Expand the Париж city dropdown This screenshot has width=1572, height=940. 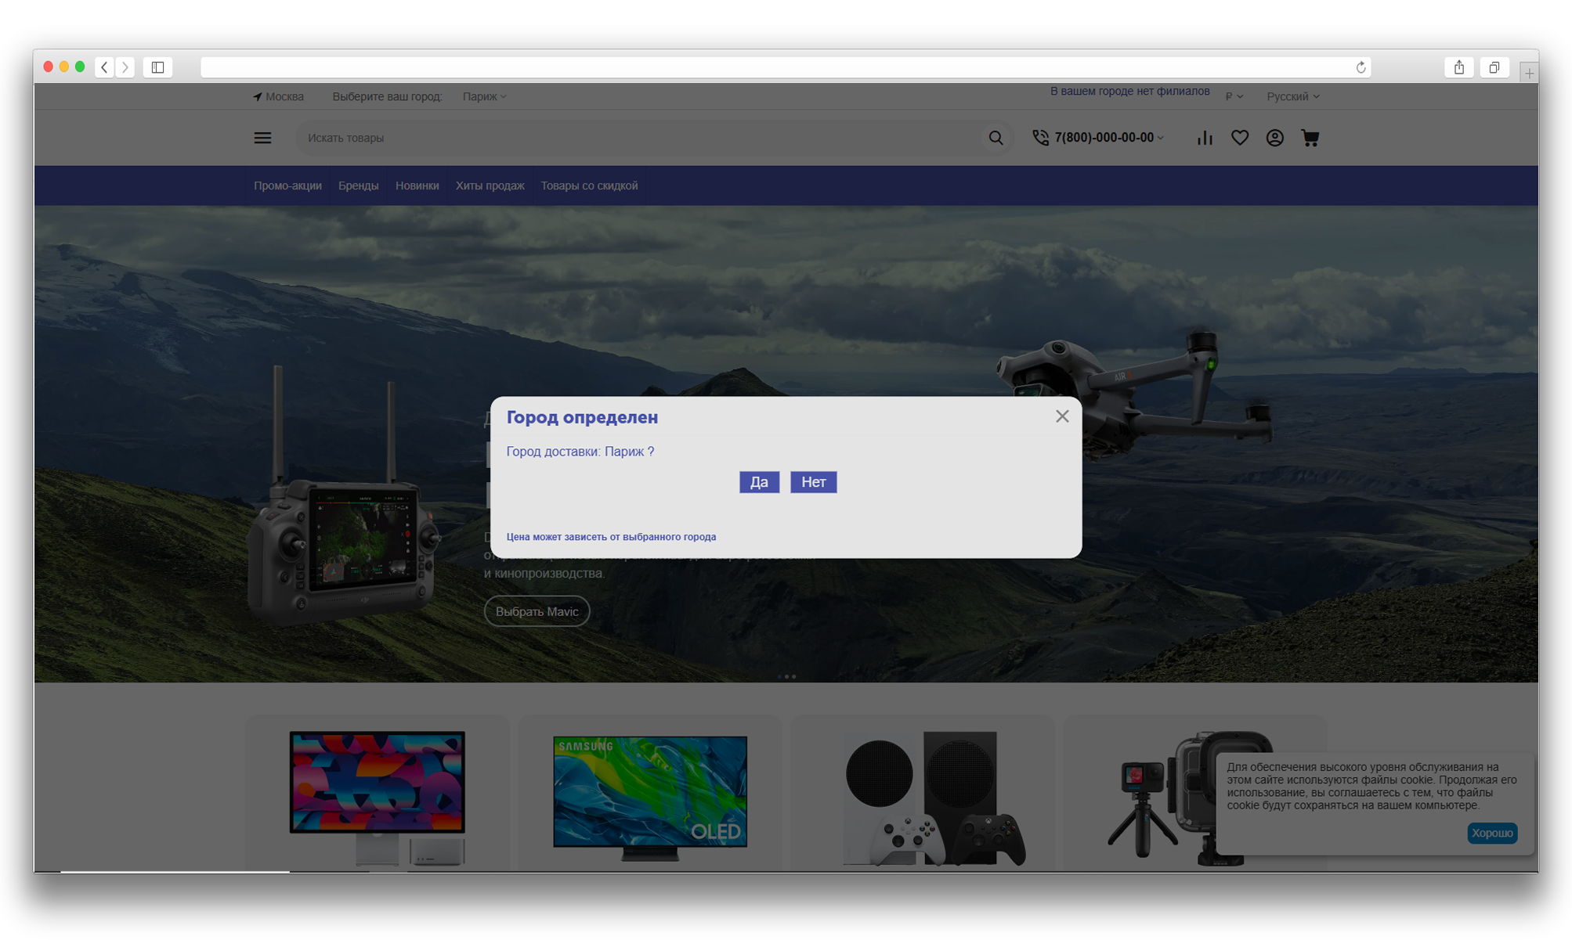click(x=484, y=96)
